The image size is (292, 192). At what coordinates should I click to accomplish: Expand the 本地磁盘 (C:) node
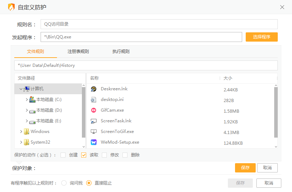pyautogui.click(x=27, y=100)
